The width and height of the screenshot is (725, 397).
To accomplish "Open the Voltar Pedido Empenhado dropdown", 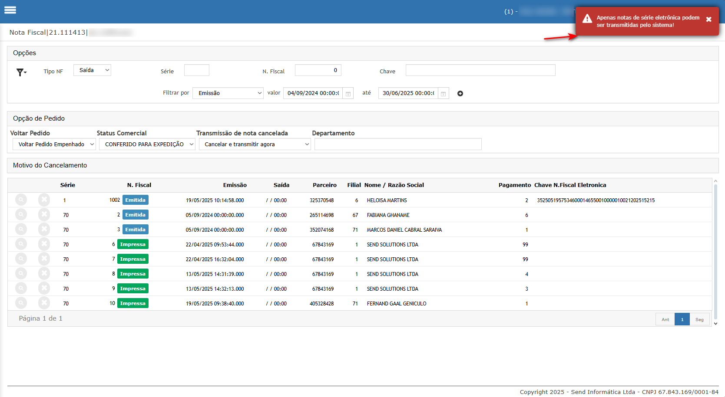I will click(x=54, y=144).
